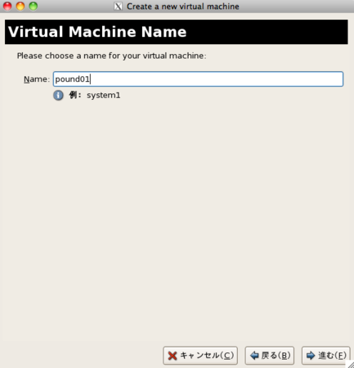
Task: Click the Name: label
Action: click(x=37, y=79)
